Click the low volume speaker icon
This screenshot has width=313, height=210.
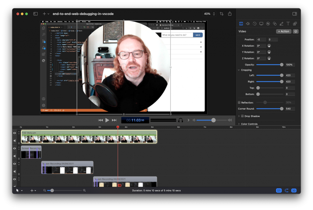[194, 120]
